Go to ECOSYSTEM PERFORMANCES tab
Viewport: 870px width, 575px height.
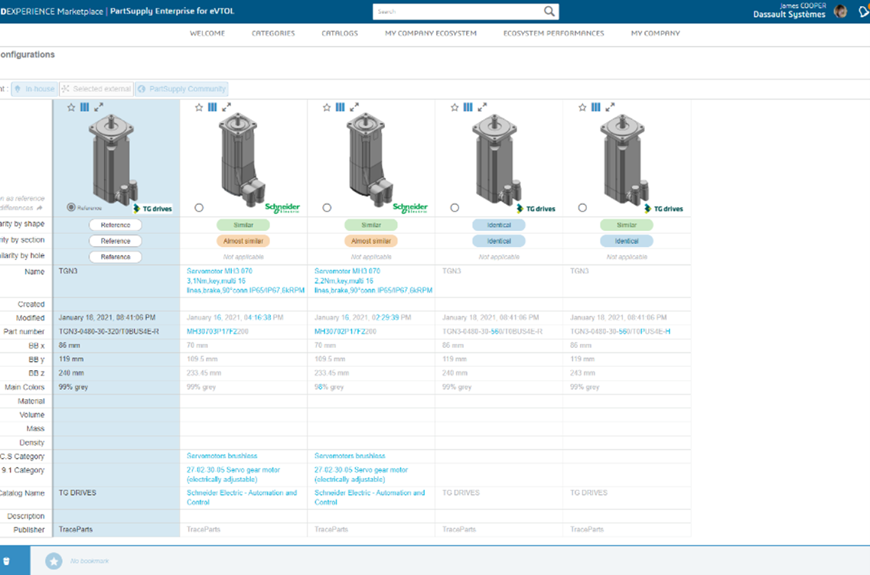pyautogui.click(x=553, y=34)
